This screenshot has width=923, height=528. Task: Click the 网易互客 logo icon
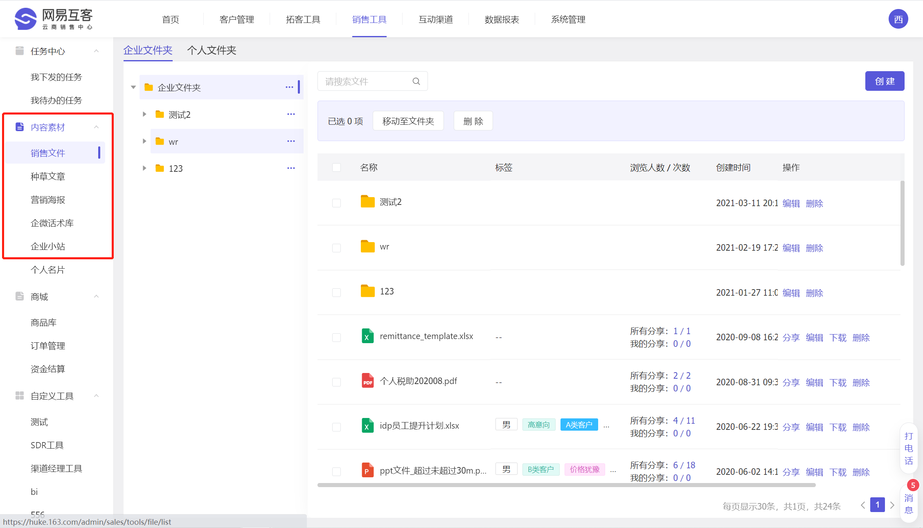tap(25, 19)
